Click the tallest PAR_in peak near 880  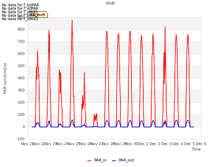[x=72, y=20]
